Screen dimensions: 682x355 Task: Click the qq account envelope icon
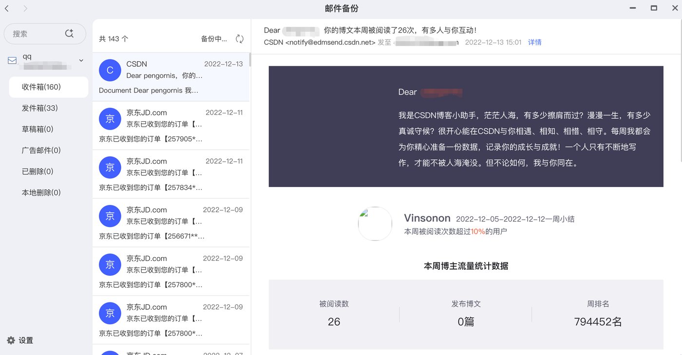click(x=12, y=61)
